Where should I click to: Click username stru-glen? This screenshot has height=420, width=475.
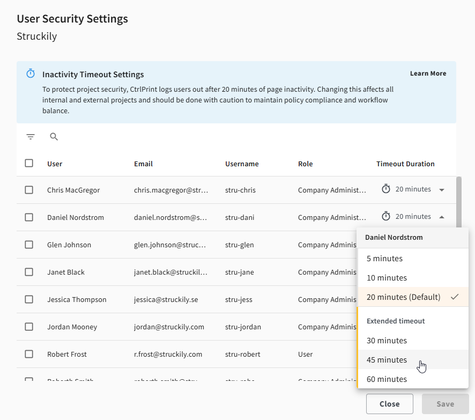tap(239, 245)
